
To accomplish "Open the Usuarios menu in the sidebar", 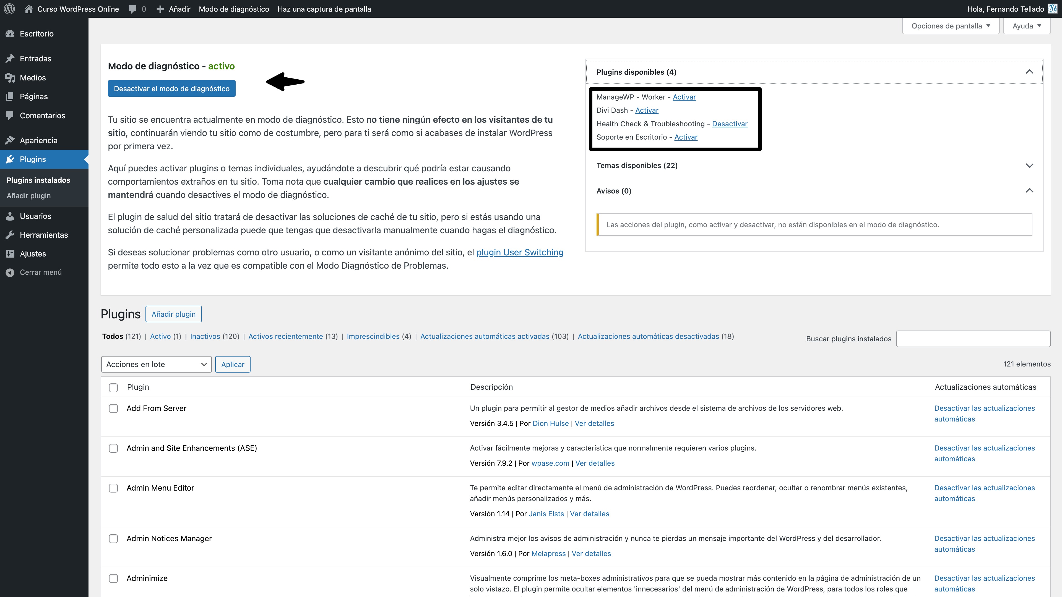I will point(35,216).
